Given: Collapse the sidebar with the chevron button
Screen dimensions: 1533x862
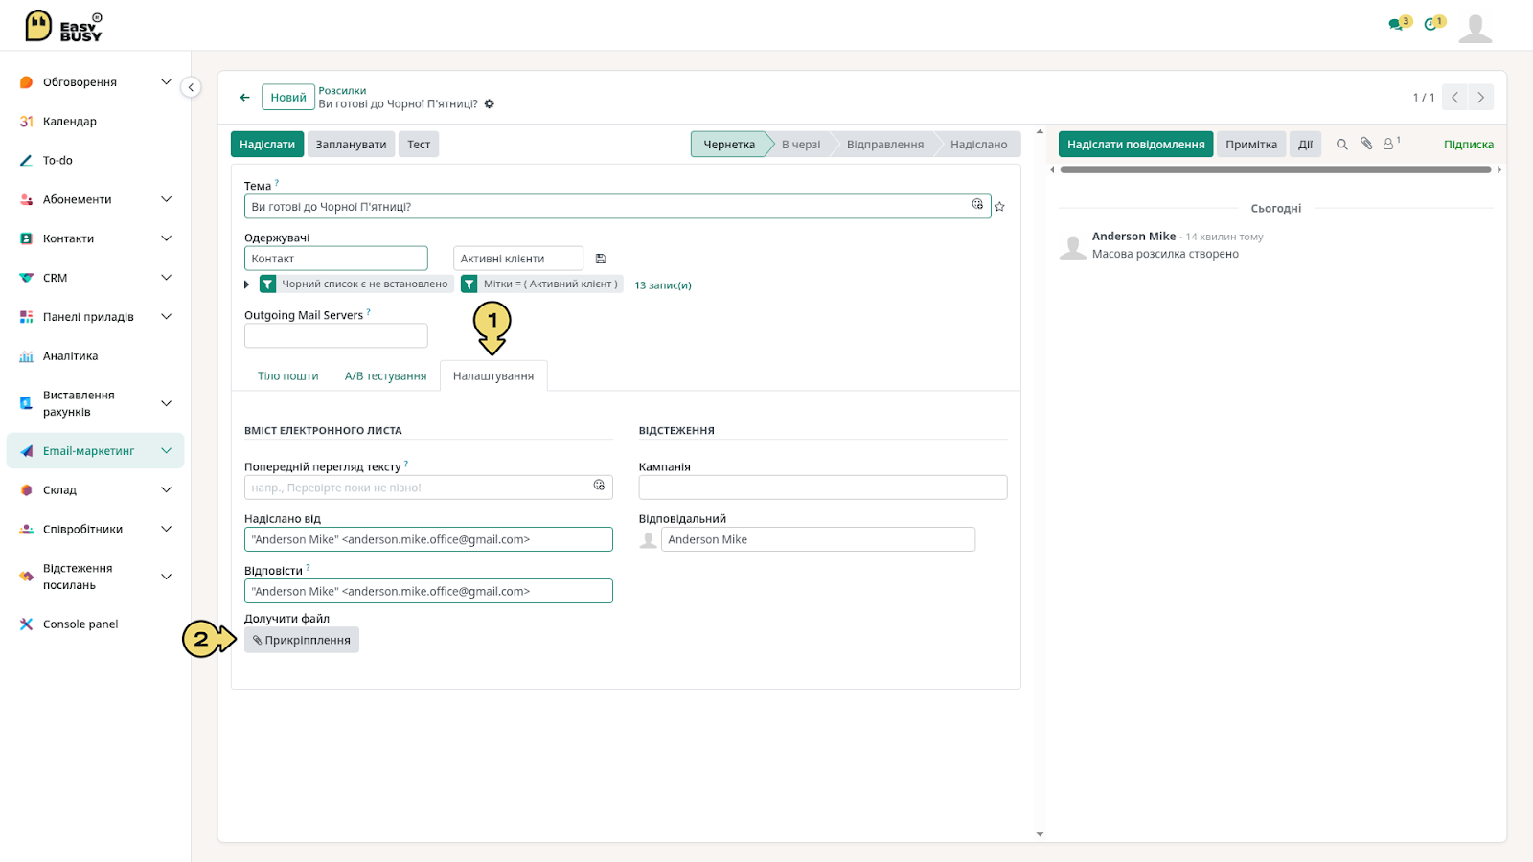Looking at the screenshot, I should coord(191,87).
